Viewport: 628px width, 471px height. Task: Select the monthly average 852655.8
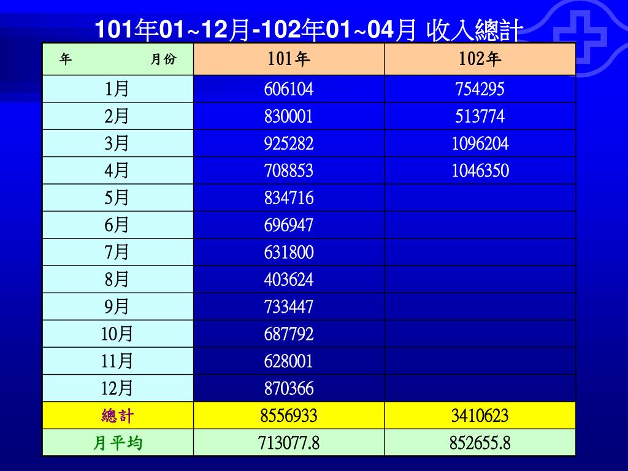tap(480, 443)
